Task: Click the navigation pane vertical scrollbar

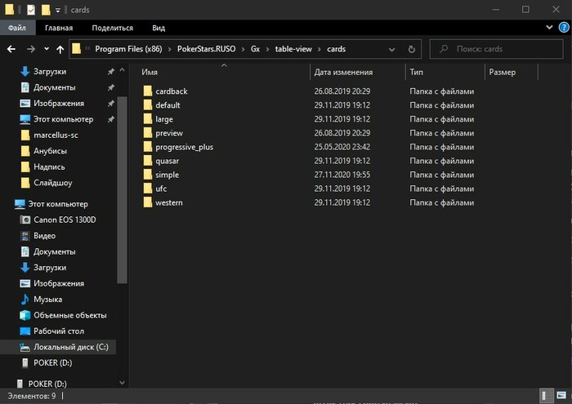Action: pyautogui.click(x=123, y=189)
